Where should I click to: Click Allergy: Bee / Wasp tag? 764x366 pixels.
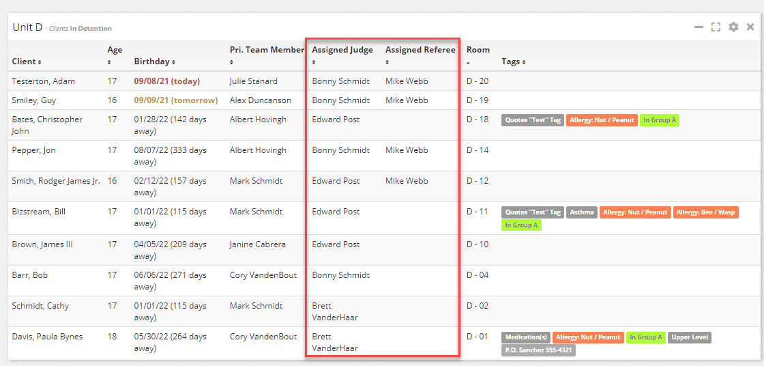[x=706, y=212]
